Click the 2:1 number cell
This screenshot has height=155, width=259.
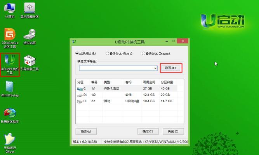point(93,101)
